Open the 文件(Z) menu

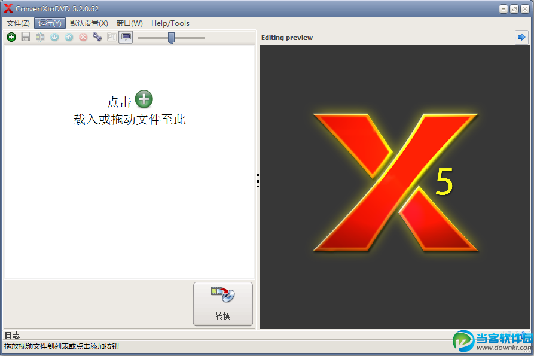pyautogui.click(x=18, y=23)
